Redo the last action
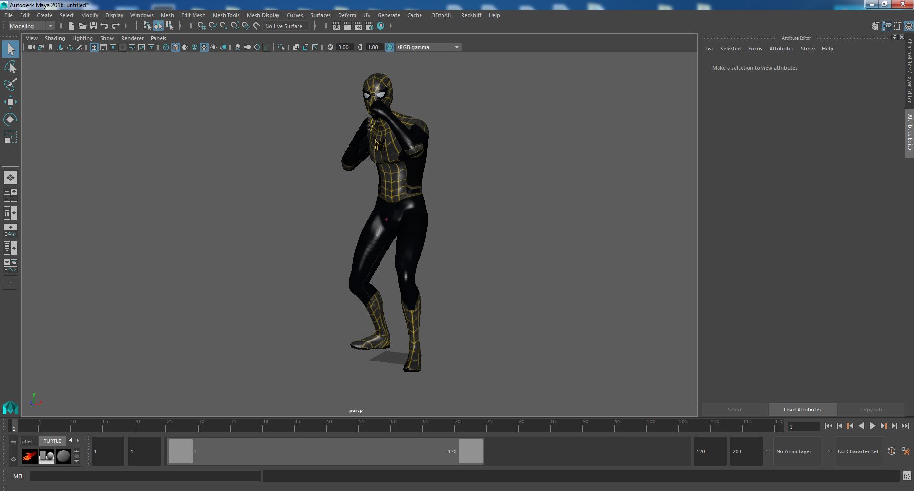Image resolution: width=914 pixels, height=491 pixels. point(115,26)
